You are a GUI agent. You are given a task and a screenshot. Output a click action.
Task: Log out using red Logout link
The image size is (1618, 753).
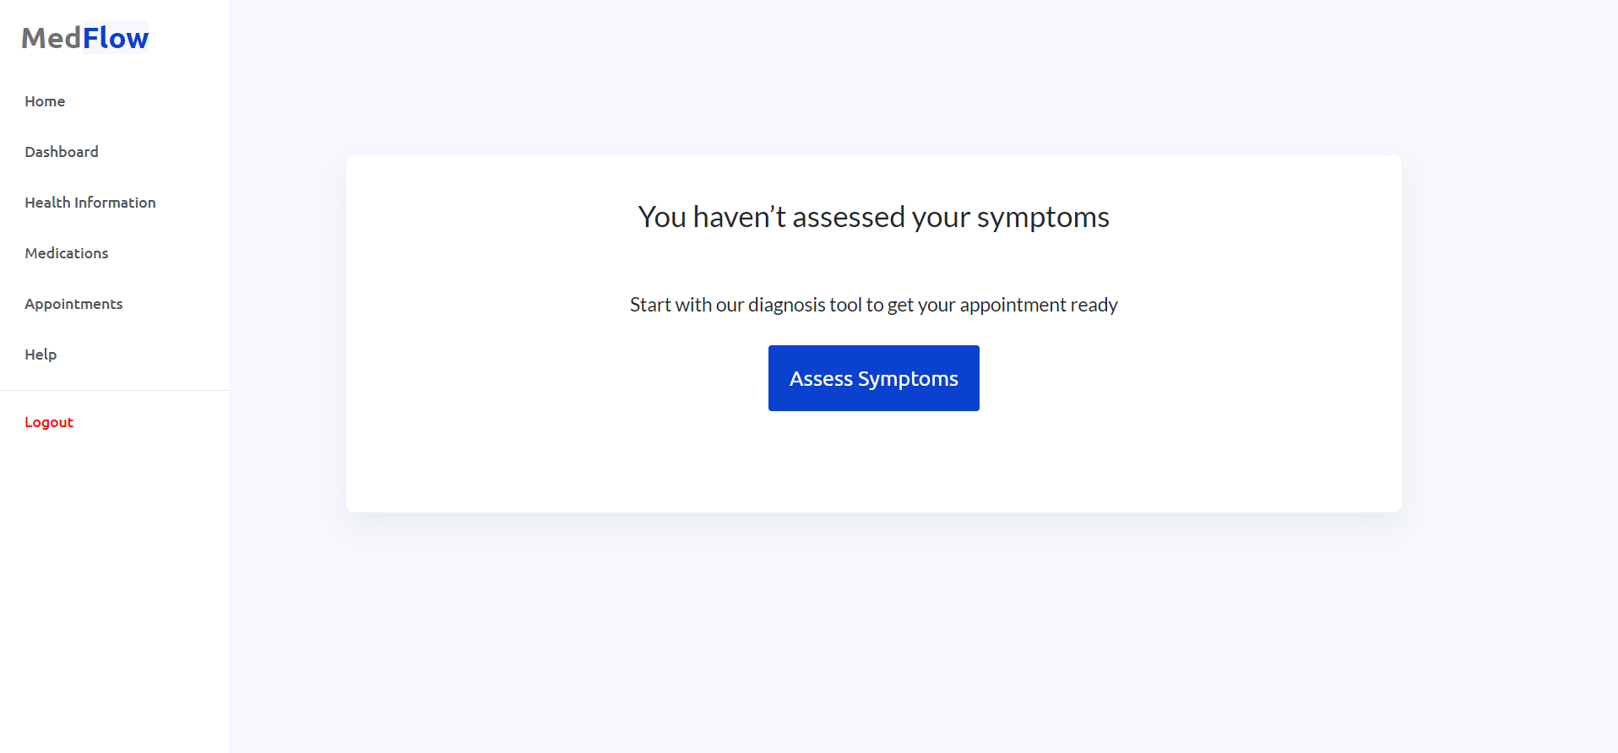point(49,422)
